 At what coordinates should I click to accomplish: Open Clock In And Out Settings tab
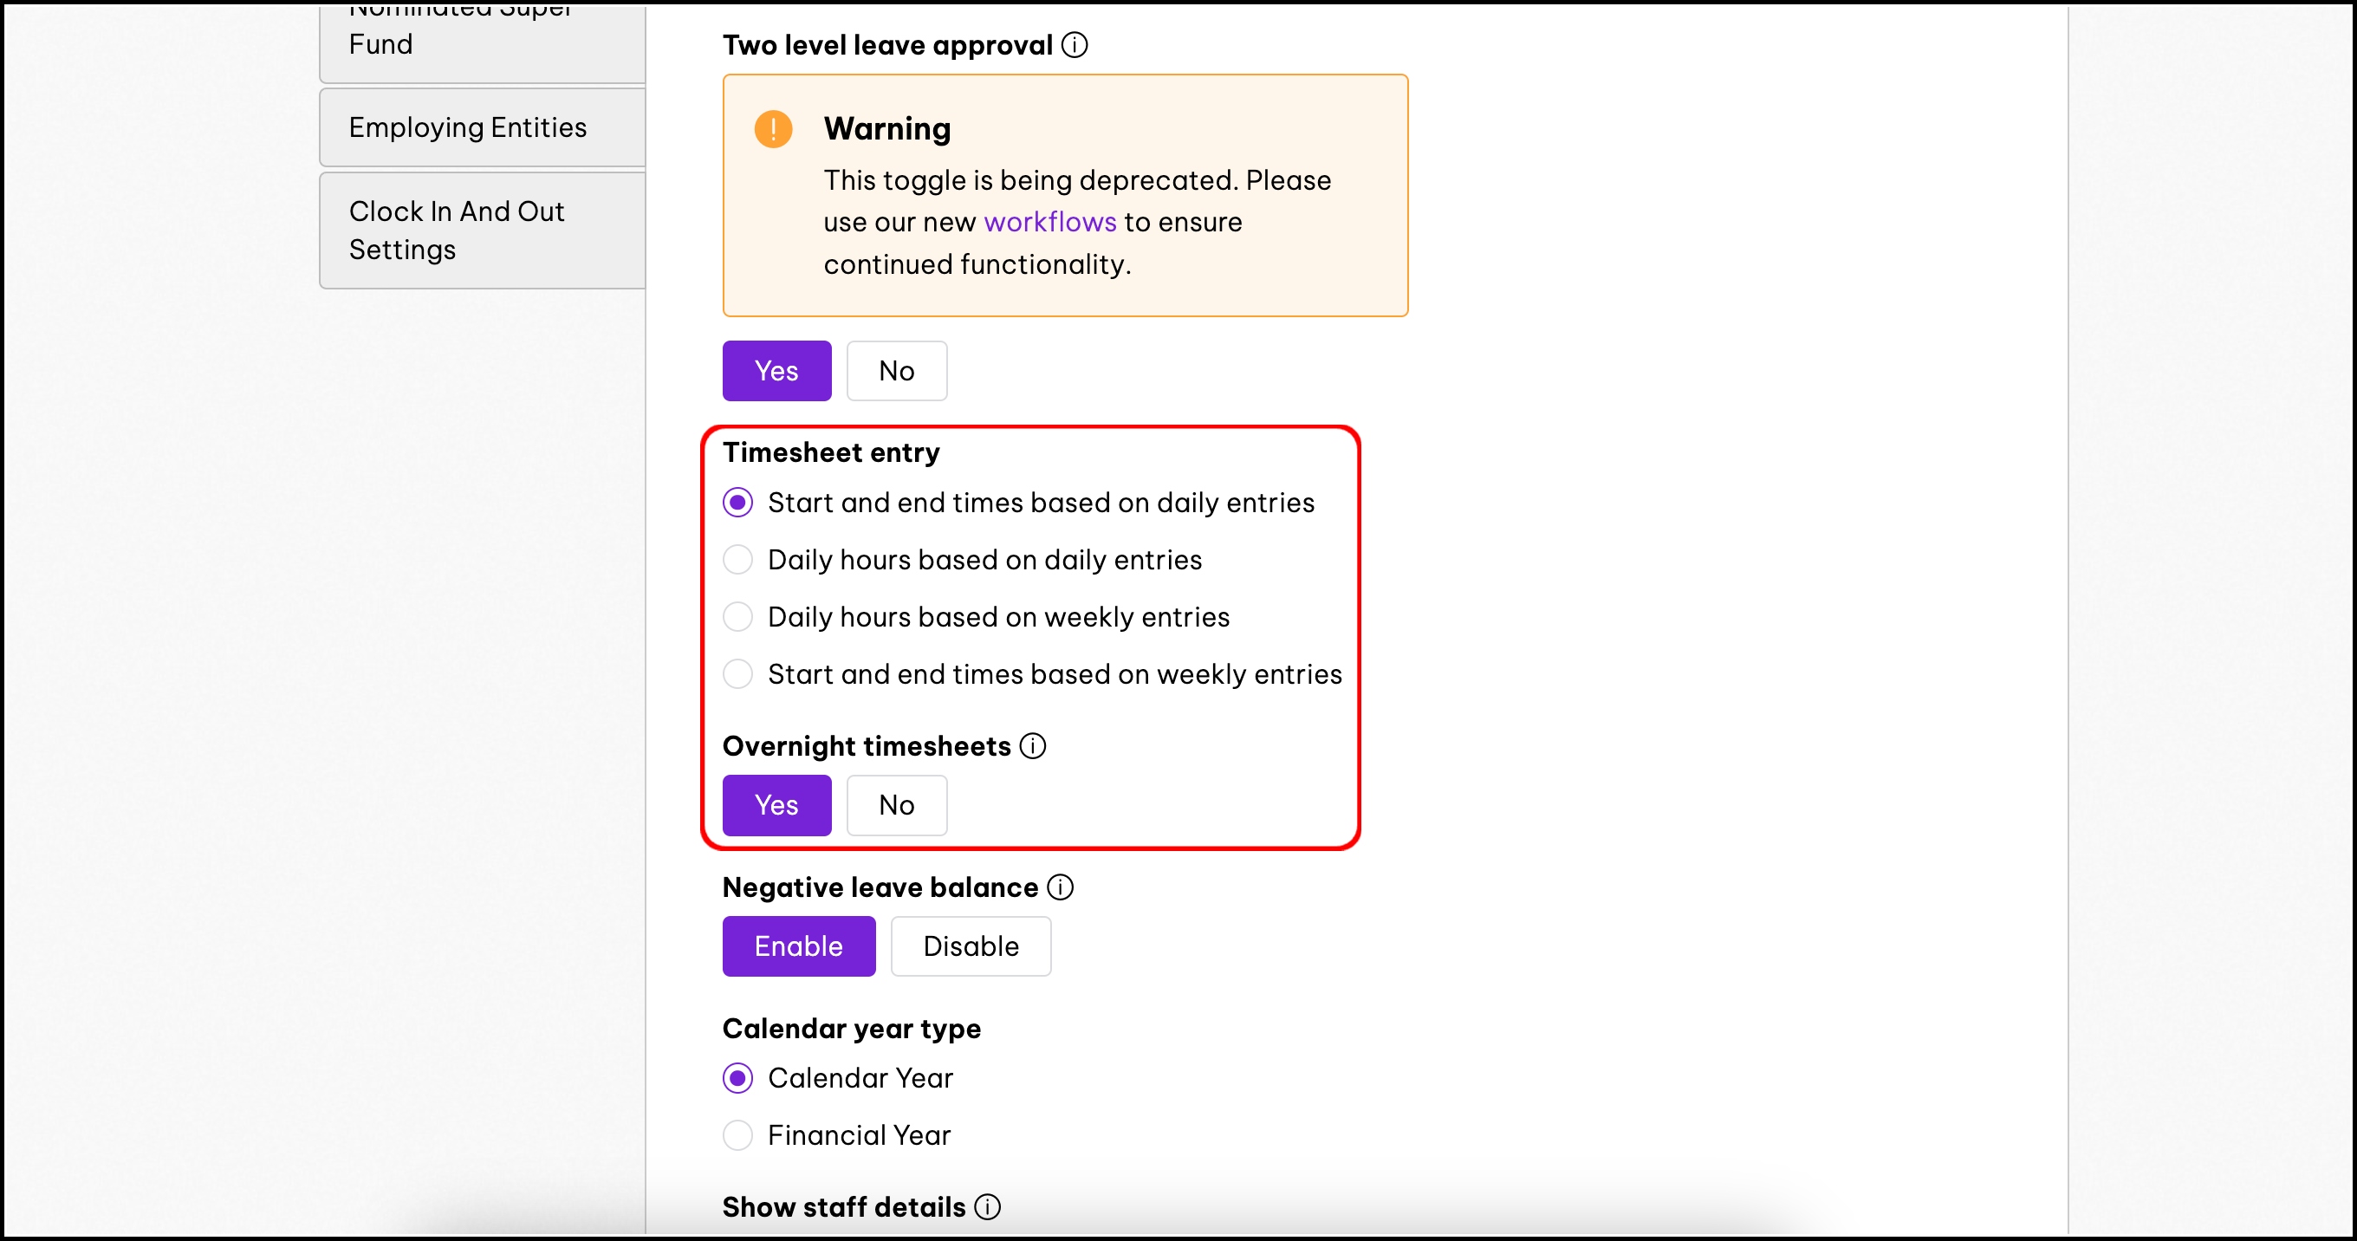[482, 231]
